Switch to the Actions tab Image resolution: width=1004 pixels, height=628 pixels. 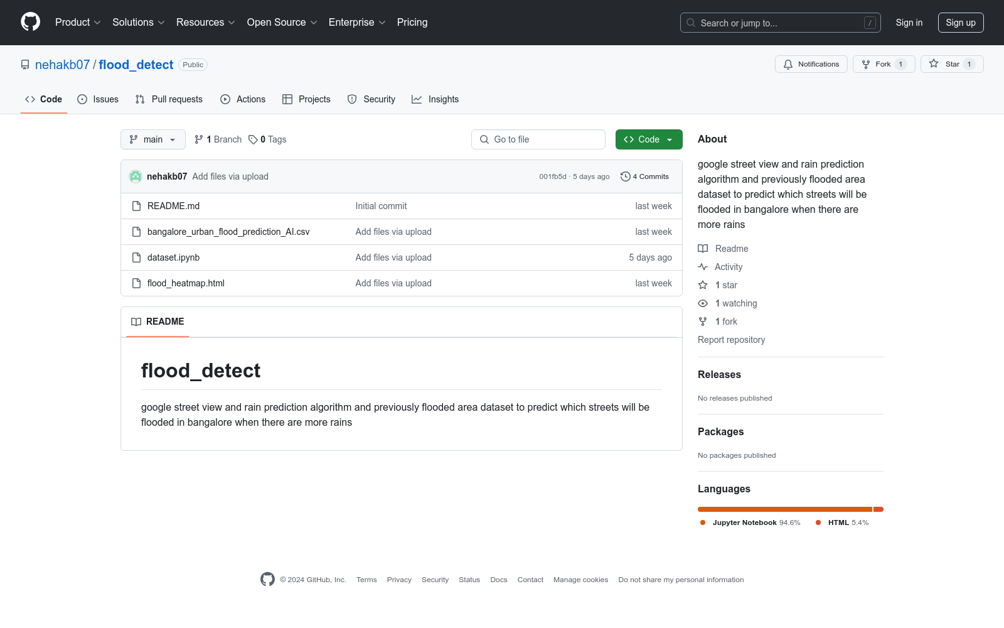pyautogui.click(x=243, y=99)
